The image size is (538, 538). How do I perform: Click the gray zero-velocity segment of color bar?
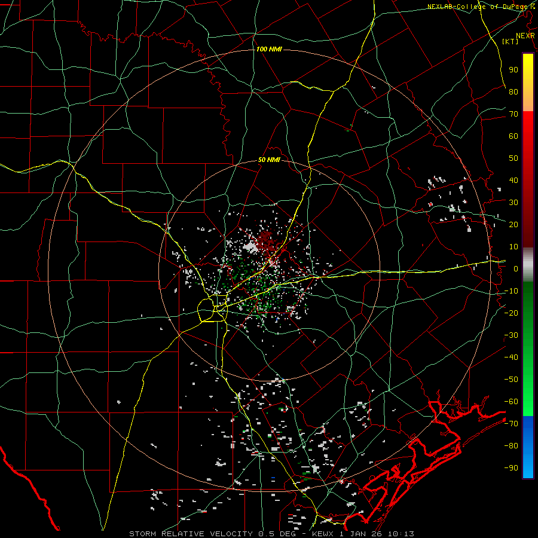tap(528, 264)
